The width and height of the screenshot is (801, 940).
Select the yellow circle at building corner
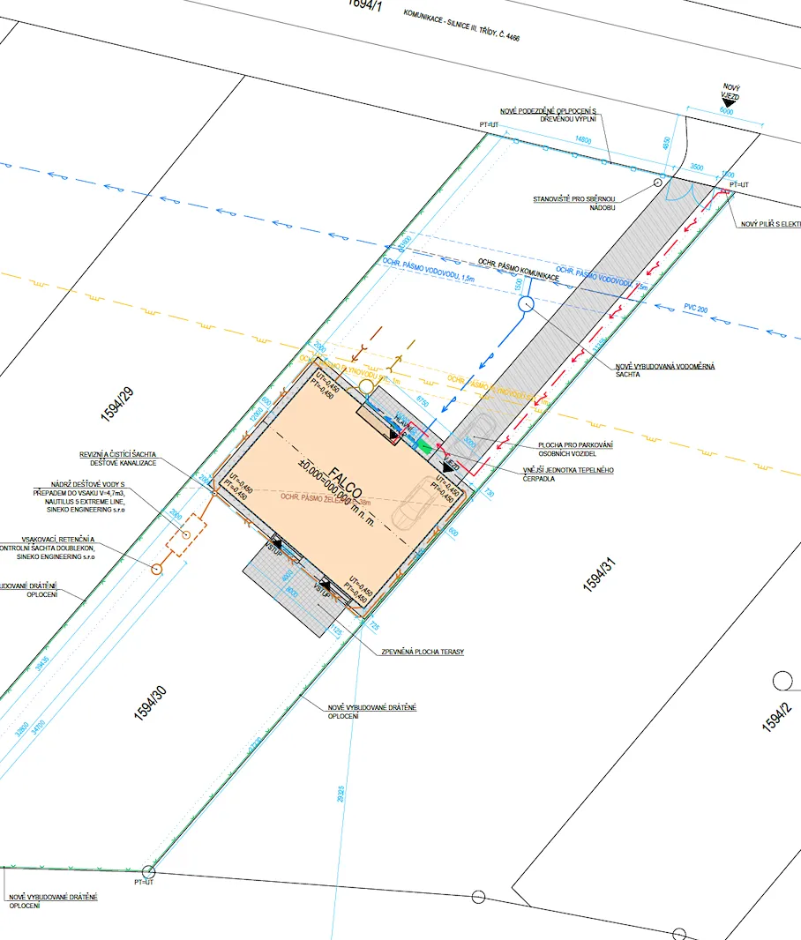point(366,386)
